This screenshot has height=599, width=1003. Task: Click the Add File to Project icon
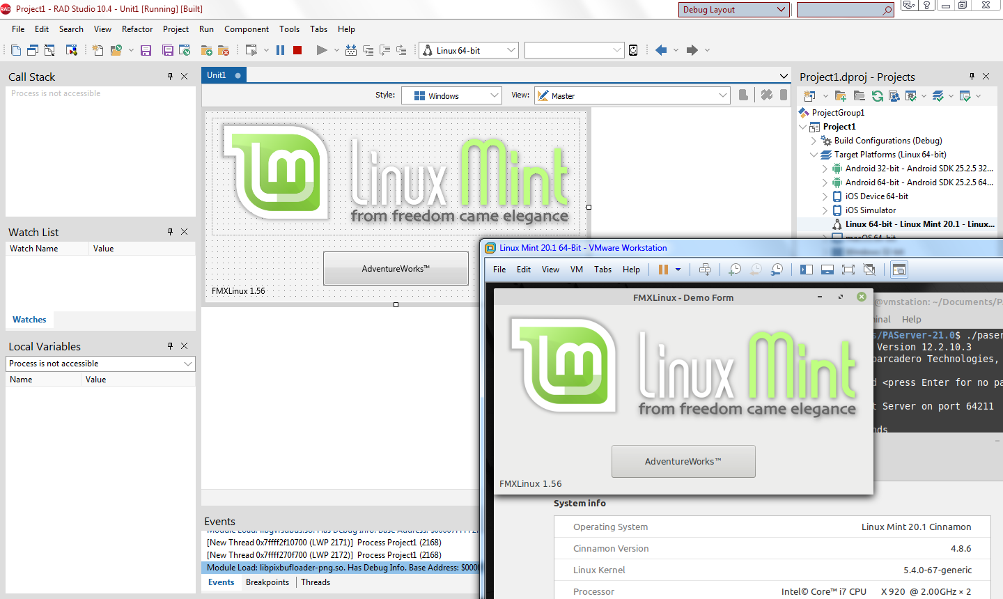click(206, 50)
